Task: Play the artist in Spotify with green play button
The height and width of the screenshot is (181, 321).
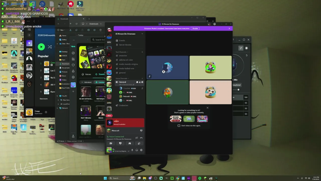Action: point(41,47)
